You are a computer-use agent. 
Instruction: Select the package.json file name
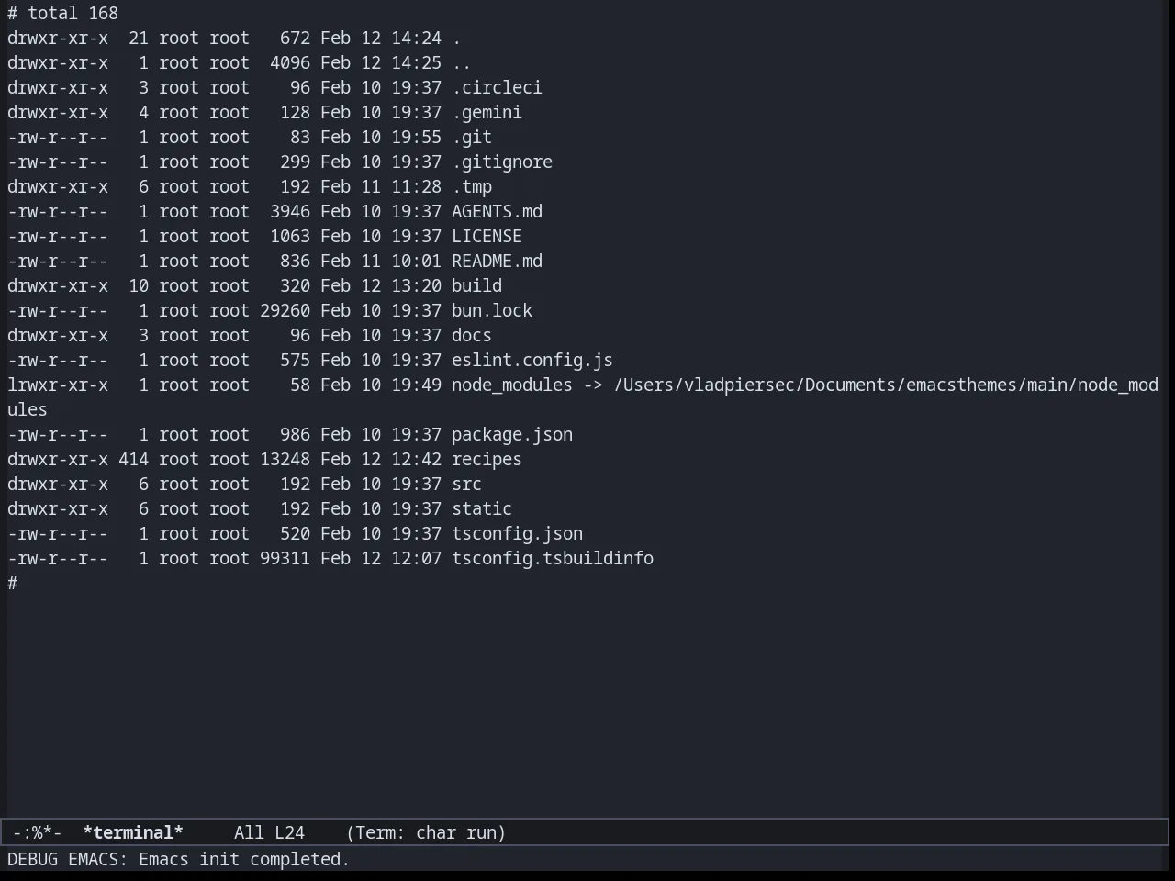(x=512, y=434)
